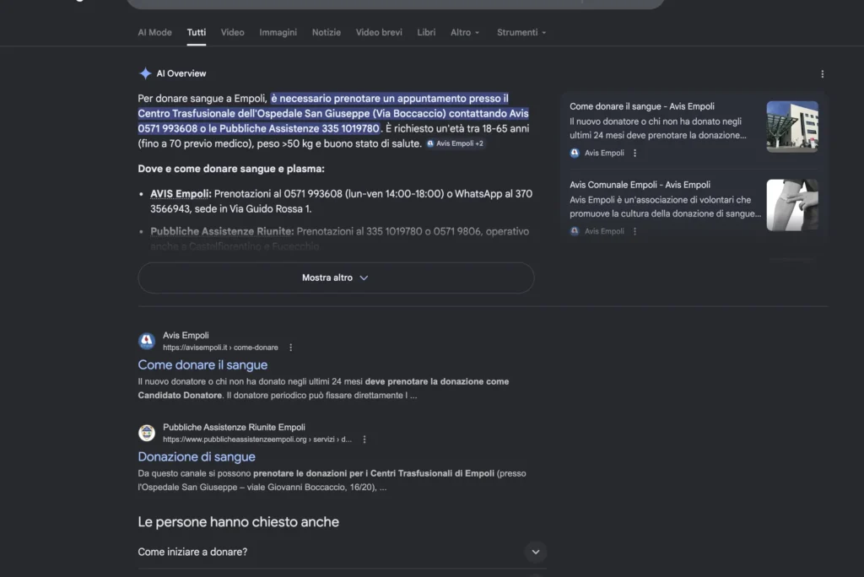Open the Donazione di sangue result
Screen dimensions: 864x577
[197, 457]
